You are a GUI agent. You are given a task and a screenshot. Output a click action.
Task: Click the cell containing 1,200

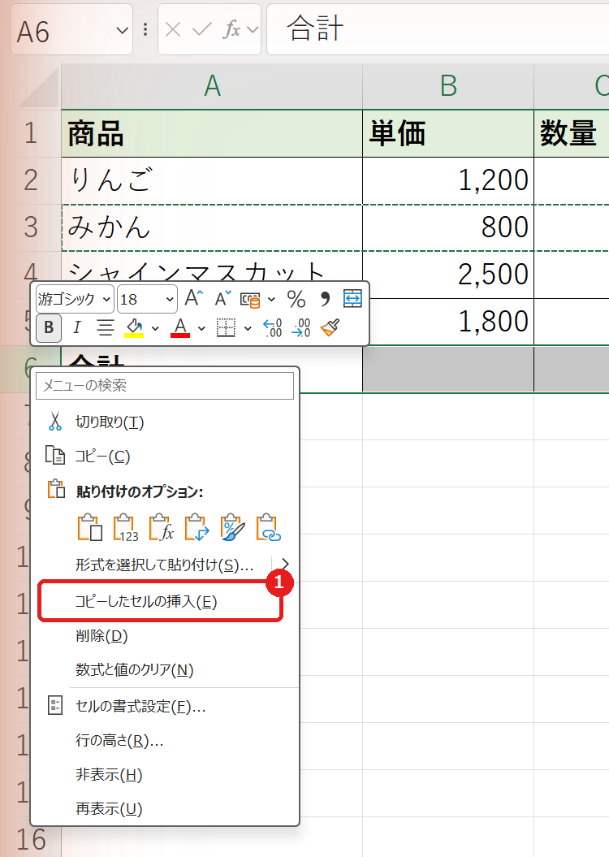coord(448,180)
